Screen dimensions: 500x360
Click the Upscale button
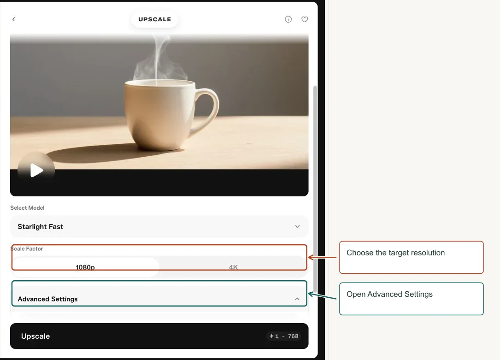click(x=159, y=336)
